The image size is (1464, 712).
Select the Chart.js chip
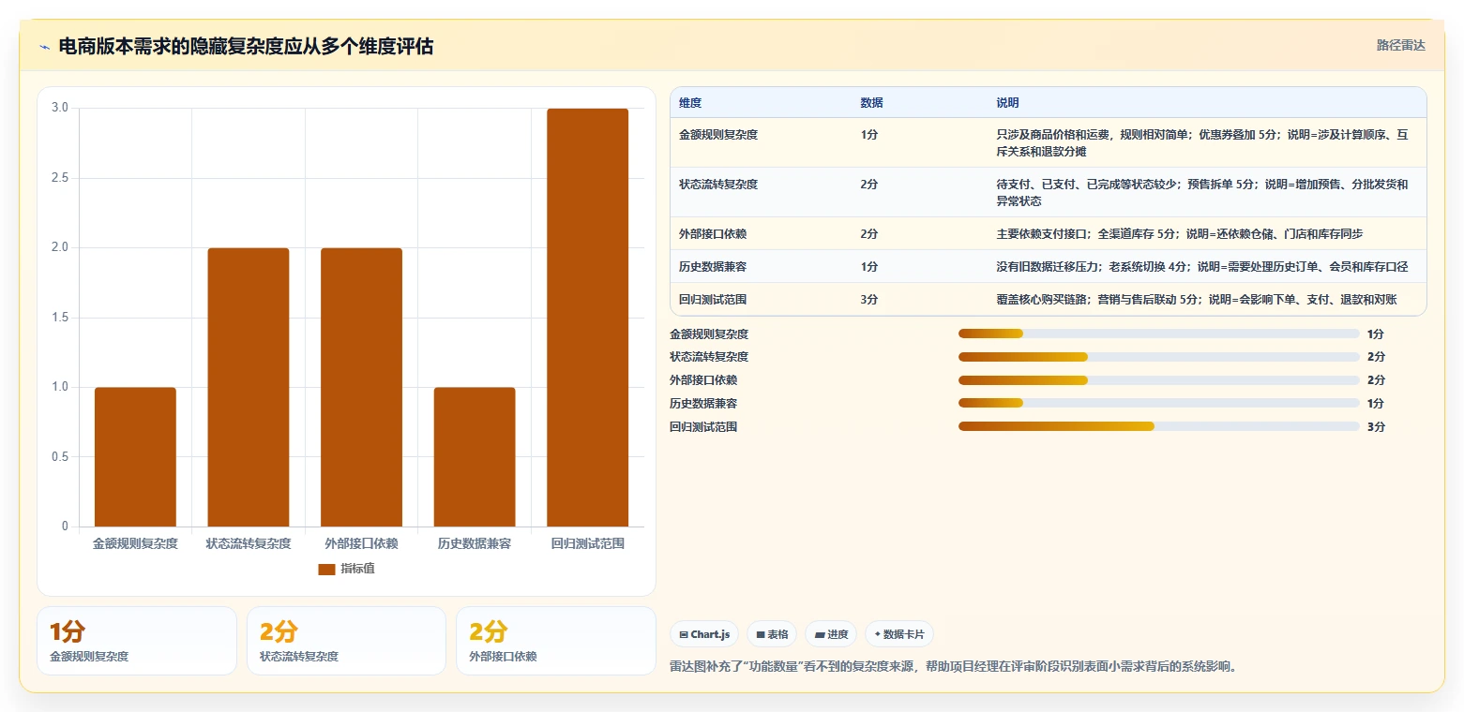click(x=705, y=634)
